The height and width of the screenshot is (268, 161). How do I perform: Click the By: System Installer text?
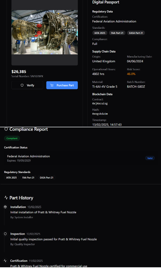(x=22, y=217)
